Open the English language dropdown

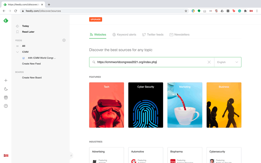228,62
